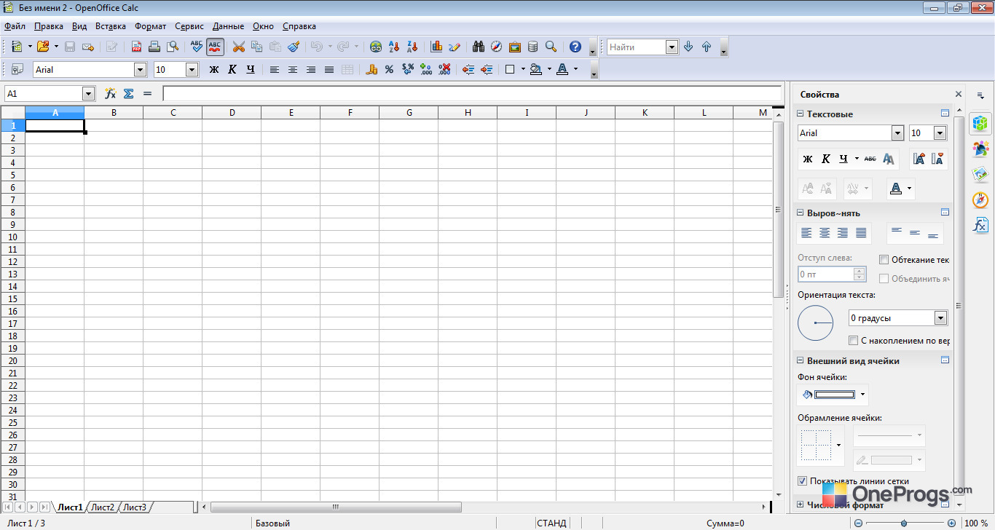The width and height of the screenshot is (995, 530).
Task: Insert a chart icon
Action: [x=436, y=47]
